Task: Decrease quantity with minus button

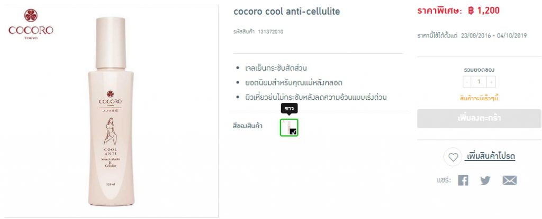Action: [x=466, y=82]
